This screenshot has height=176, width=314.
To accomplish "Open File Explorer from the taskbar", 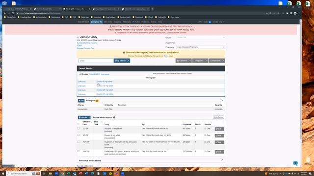I will 50,174.
